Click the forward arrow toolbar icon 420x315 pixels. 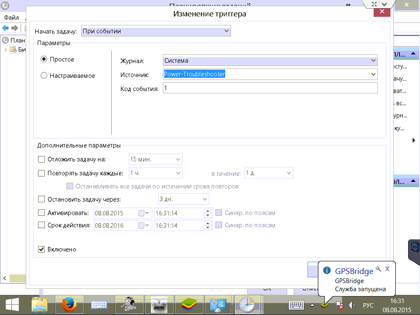click(15, 28)
